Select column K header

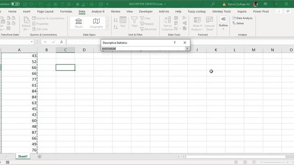pos(216,50)
